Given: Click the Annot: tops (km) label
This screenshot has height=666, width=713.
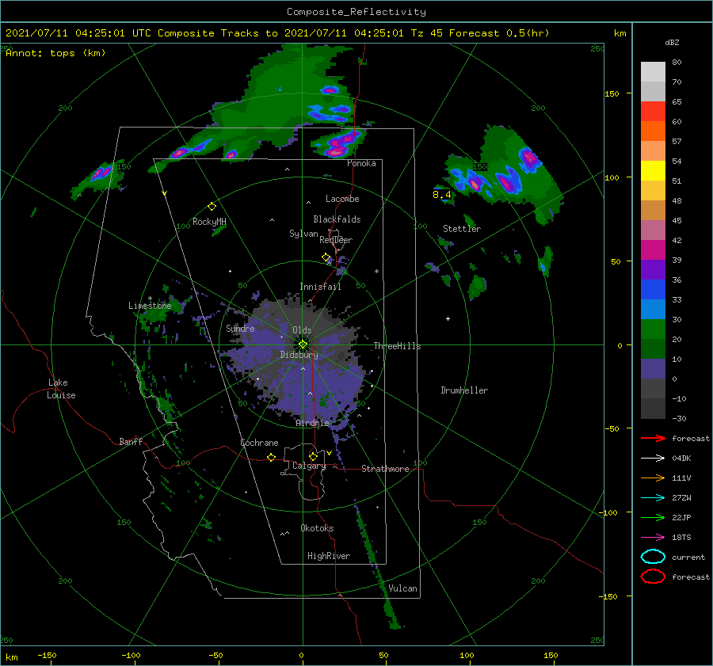Looking at the screenshot, I should 55,53.
